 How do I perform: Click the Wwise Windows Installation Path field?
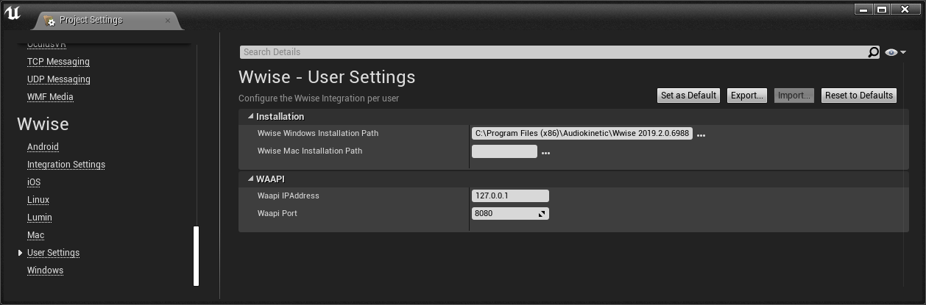click(x=582, y=134)
